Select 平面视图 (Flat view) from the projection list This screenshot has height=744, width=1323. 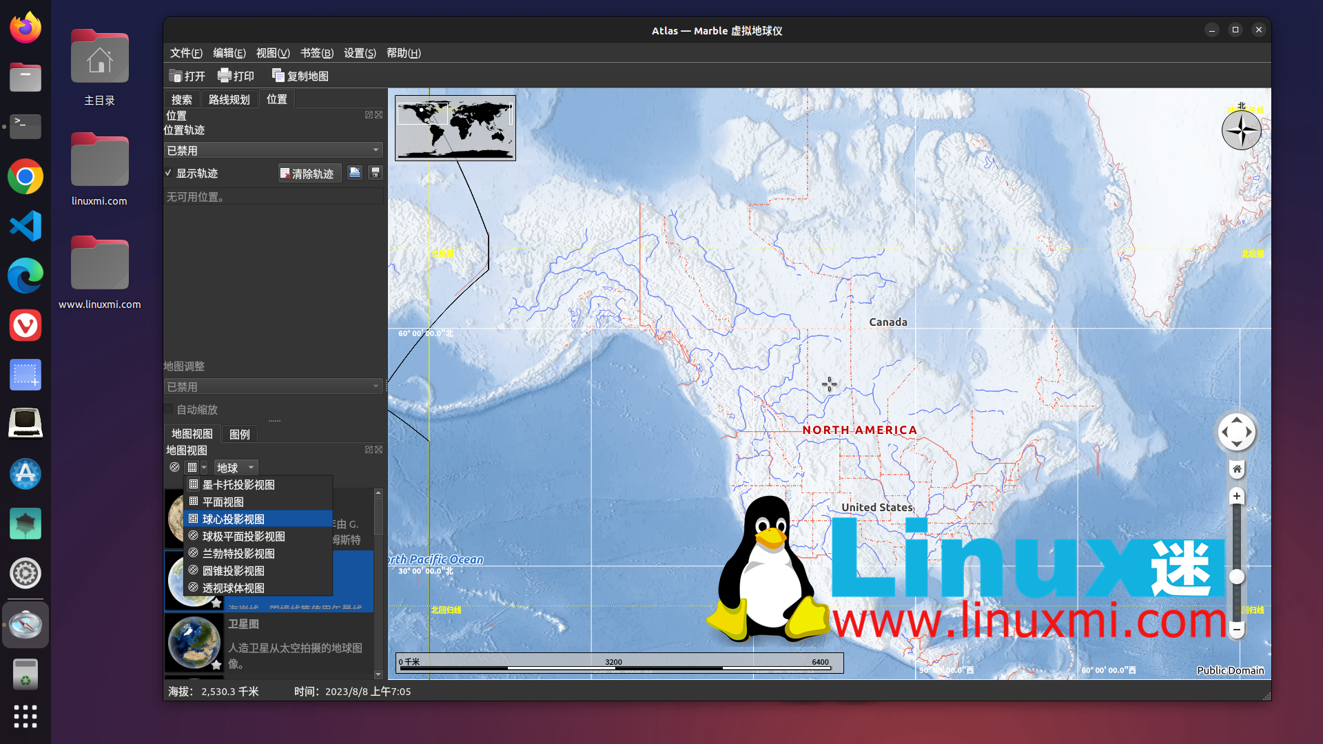258,502
